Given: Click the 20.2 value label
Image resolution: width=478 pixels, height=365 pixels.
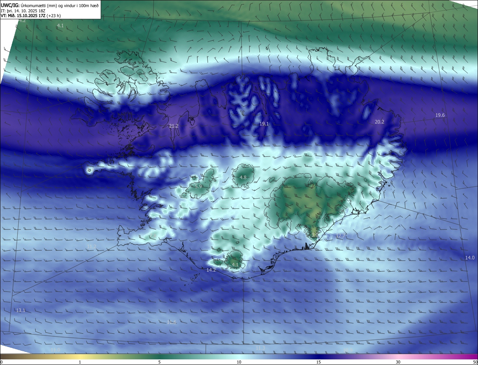Looking at the screenshot, I should click(379, 122).
